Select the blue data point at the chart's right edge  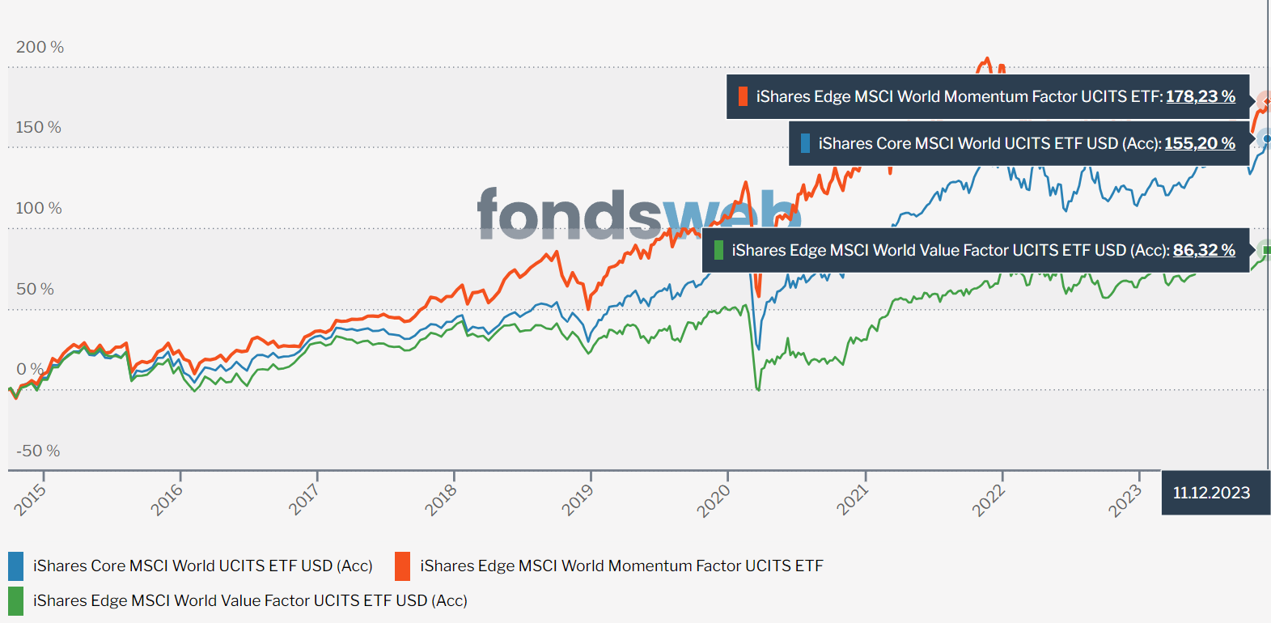(x=1266, y=139)
